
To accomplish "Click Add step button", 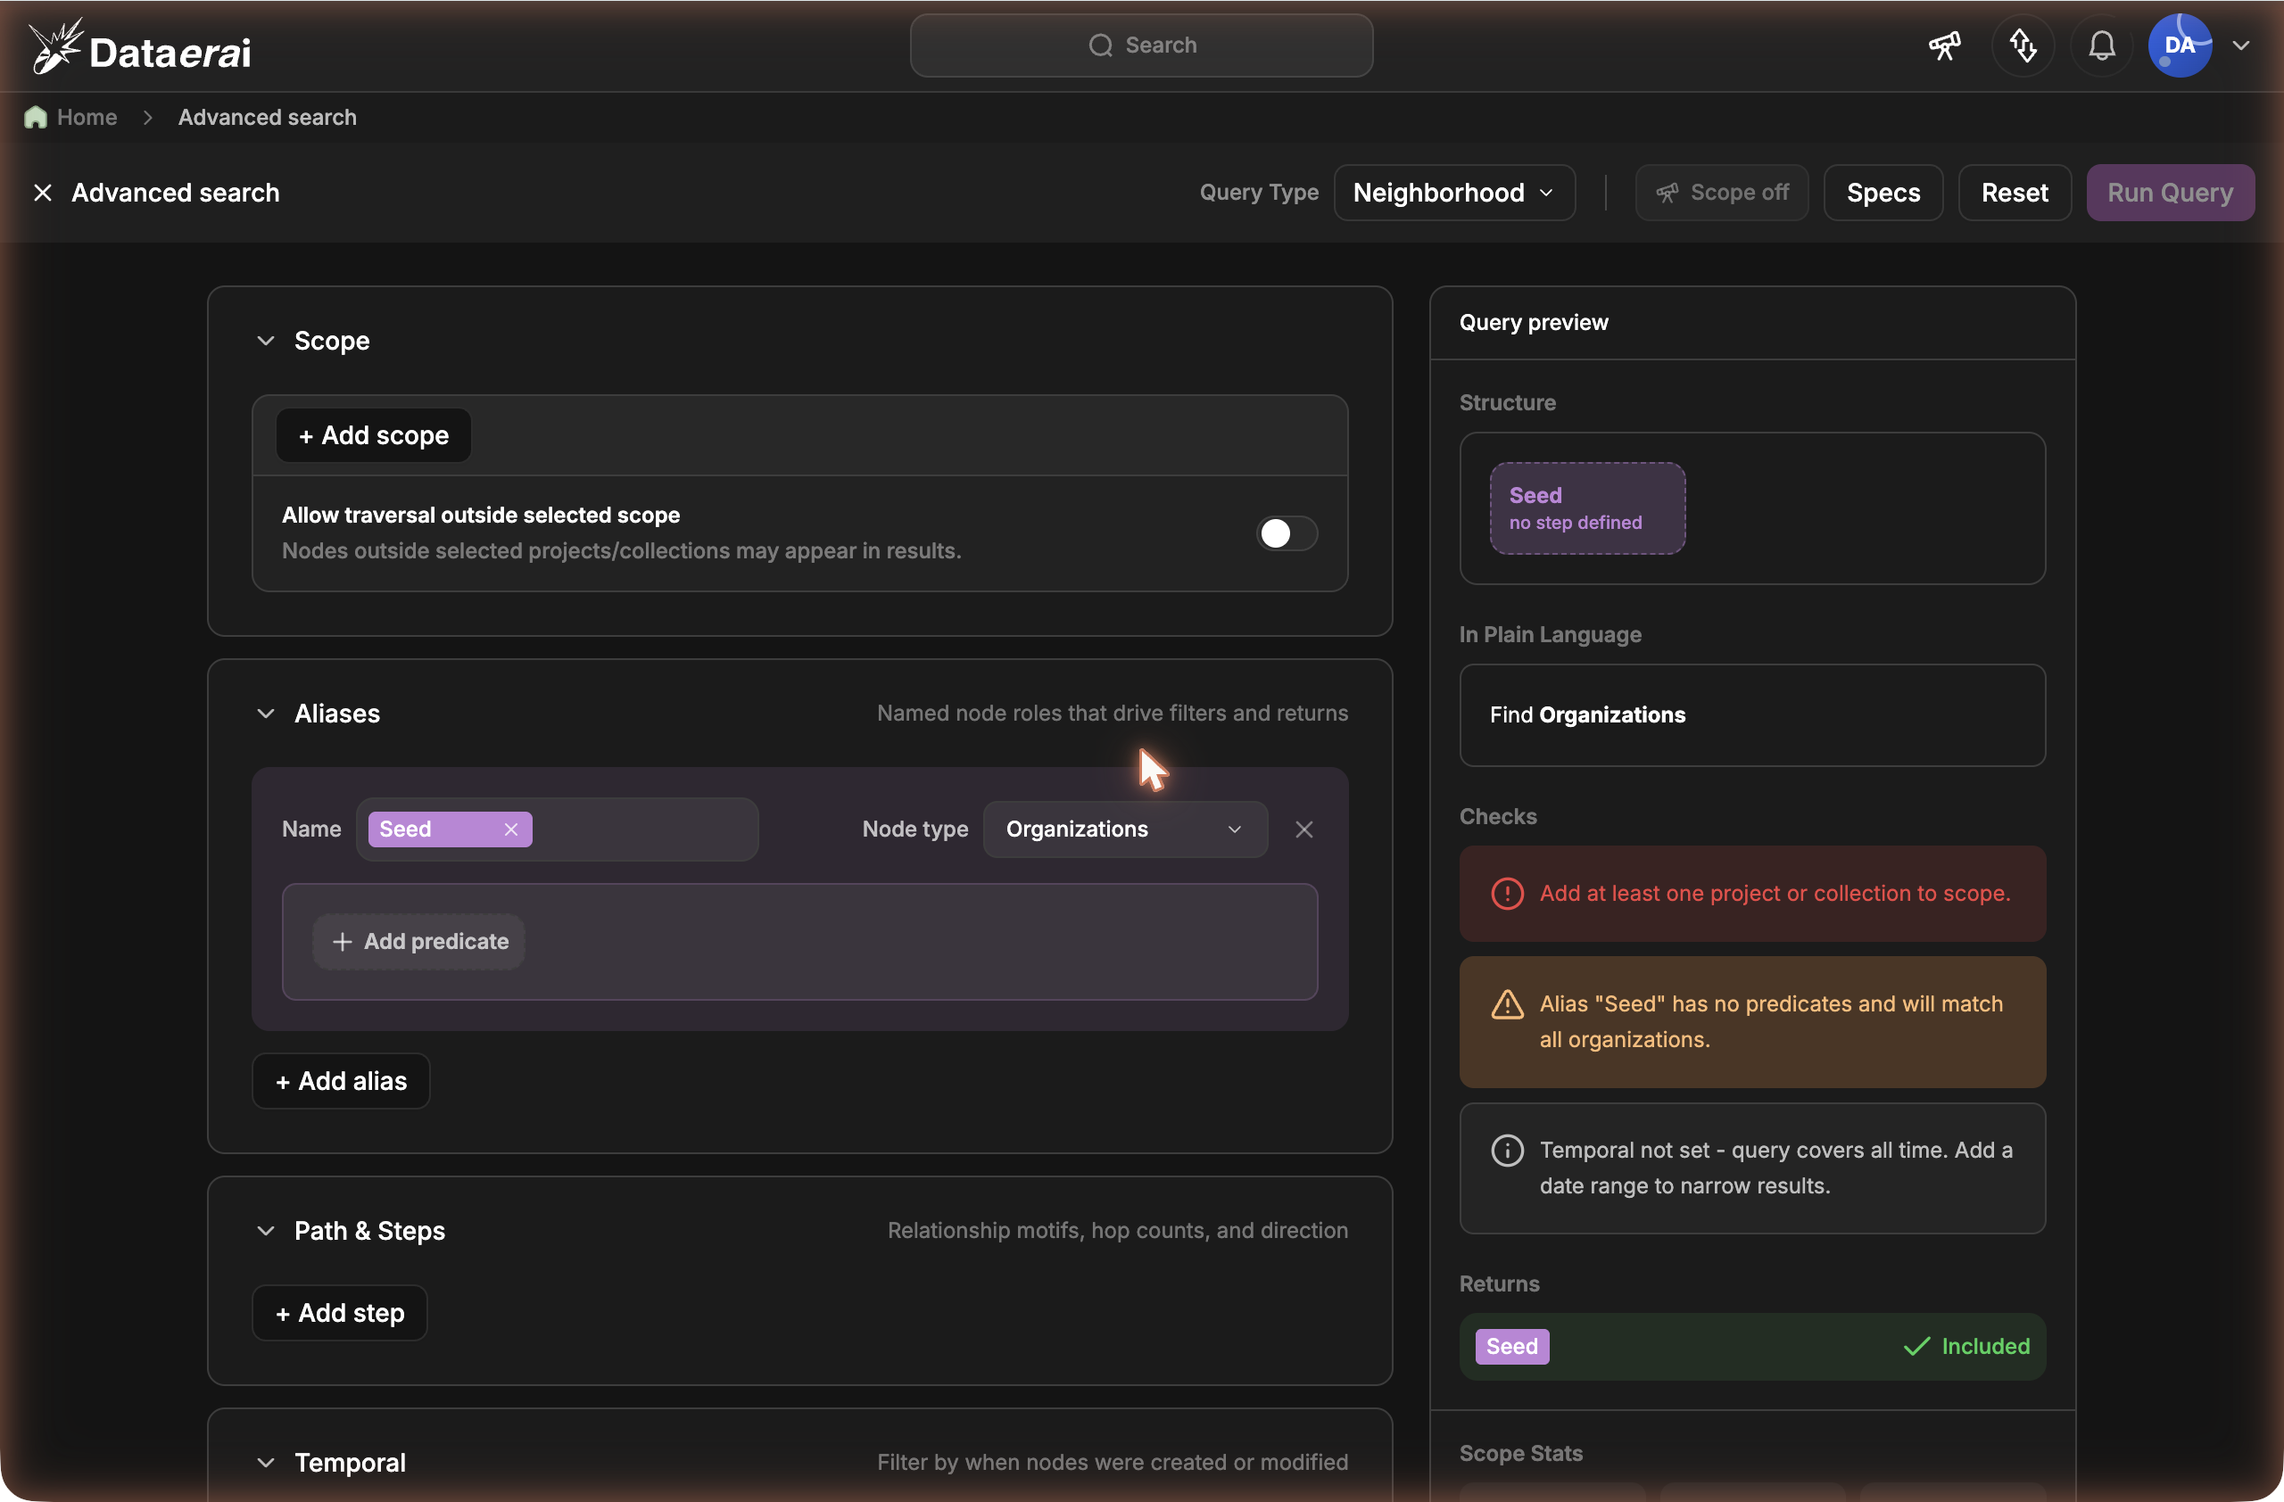I will (x=340, y=1313).
